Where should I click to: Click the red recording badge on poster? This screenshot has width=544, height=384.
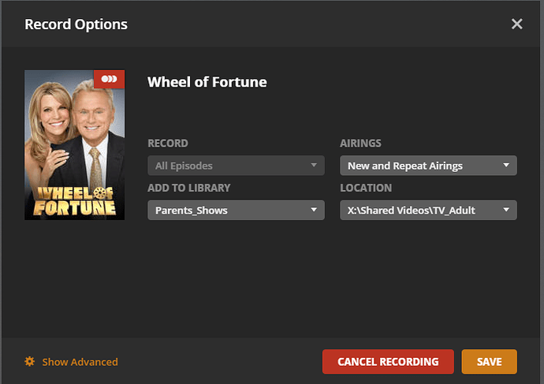[109, 80]
